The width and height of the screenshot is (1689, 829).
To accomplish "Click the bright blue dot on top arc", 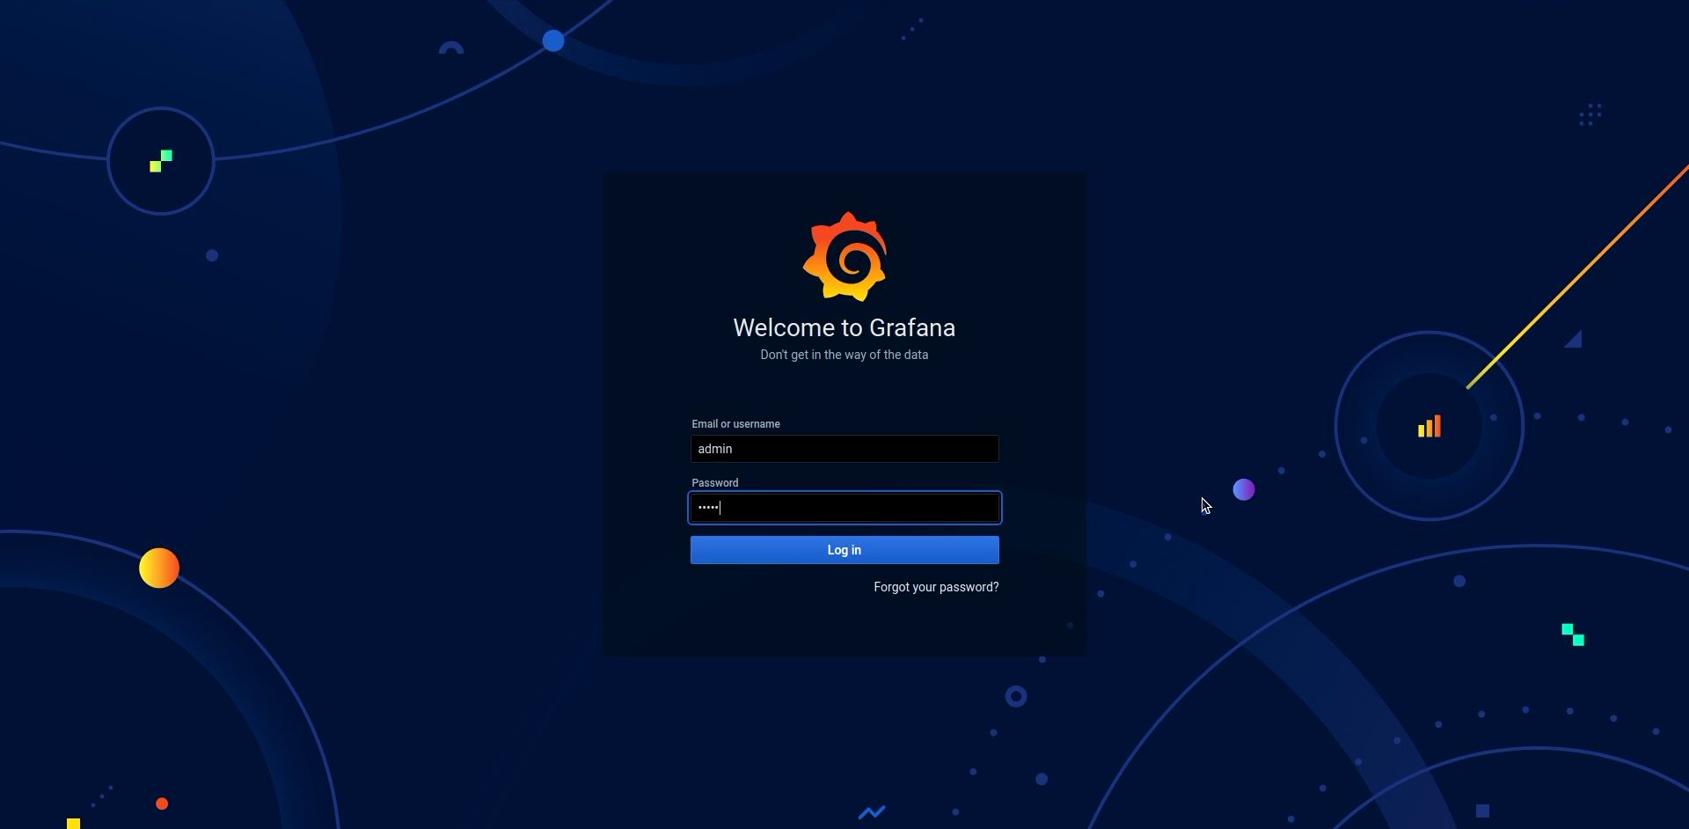I will pos(553,40).
